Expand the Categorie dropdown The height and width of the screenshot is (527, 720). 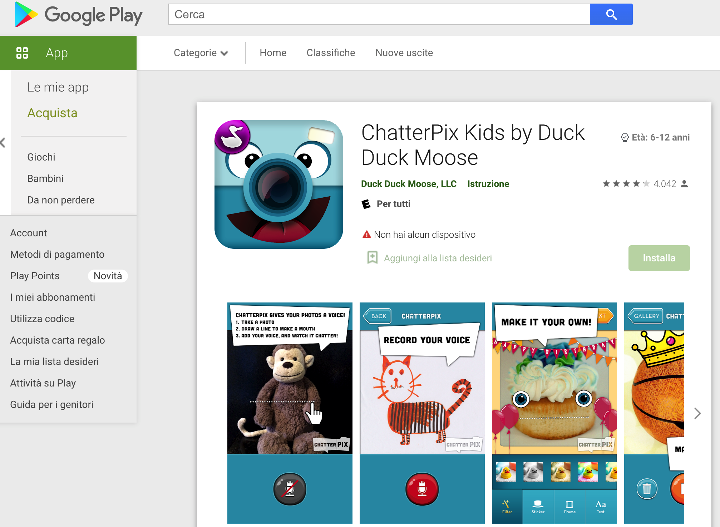click(201, 53)
